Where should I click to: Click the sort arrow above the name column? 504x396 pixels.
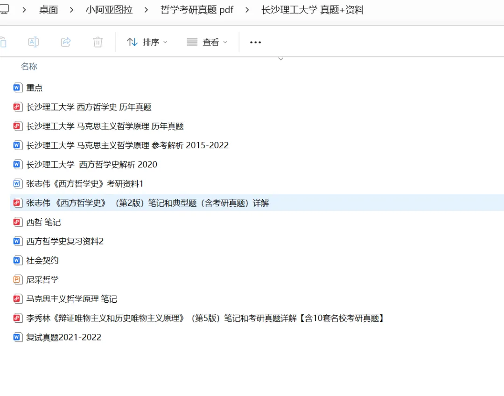[280, 59]
